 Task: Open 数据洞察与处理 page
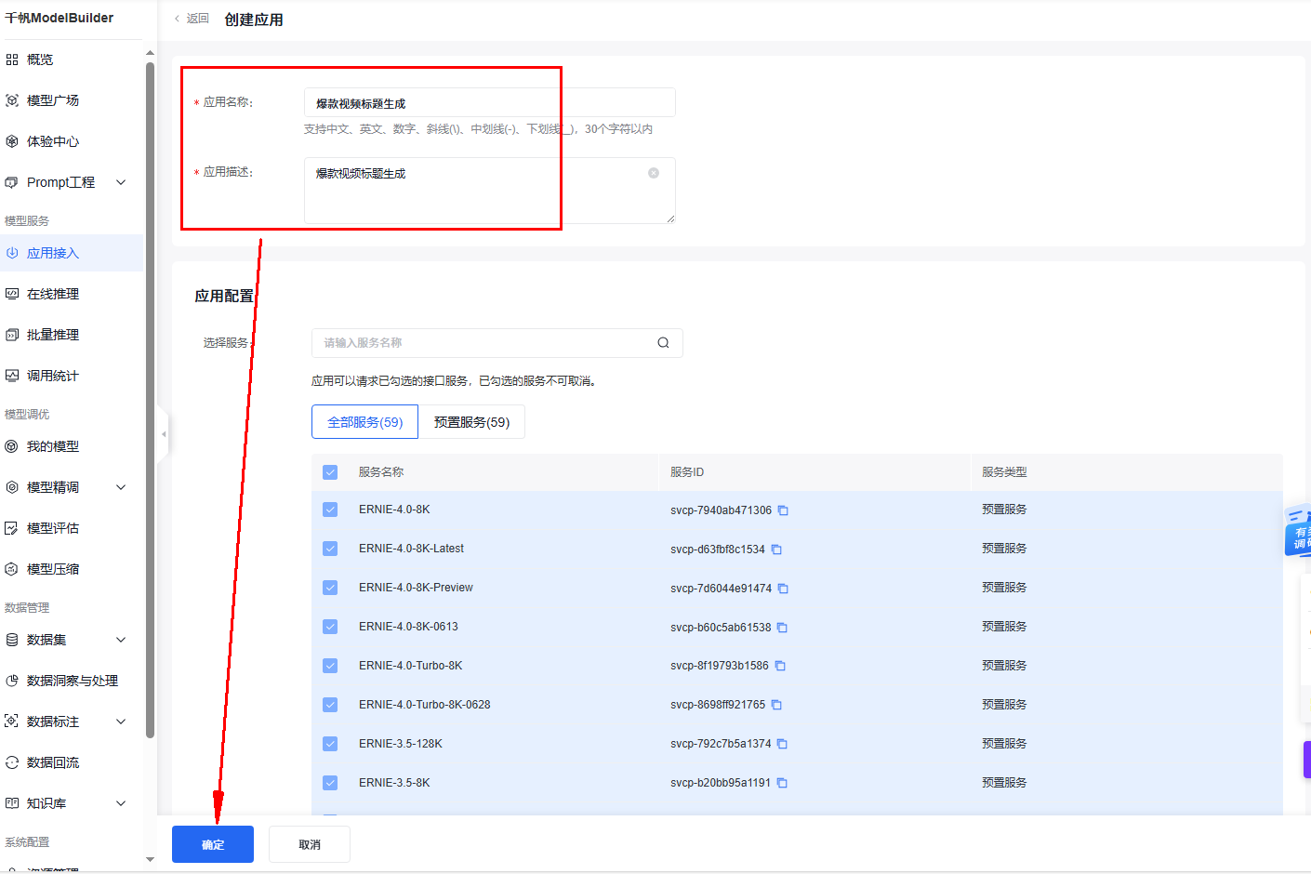[73, 681]
